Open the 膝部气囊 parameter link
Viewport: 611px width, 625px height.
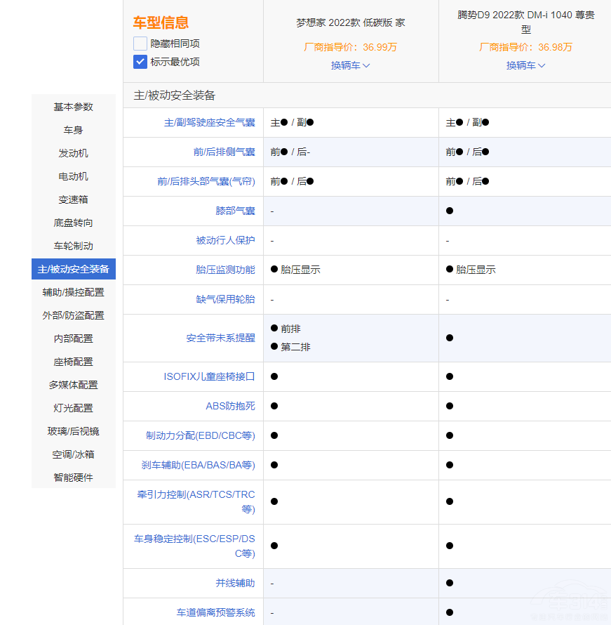click(x=235, y=211)
